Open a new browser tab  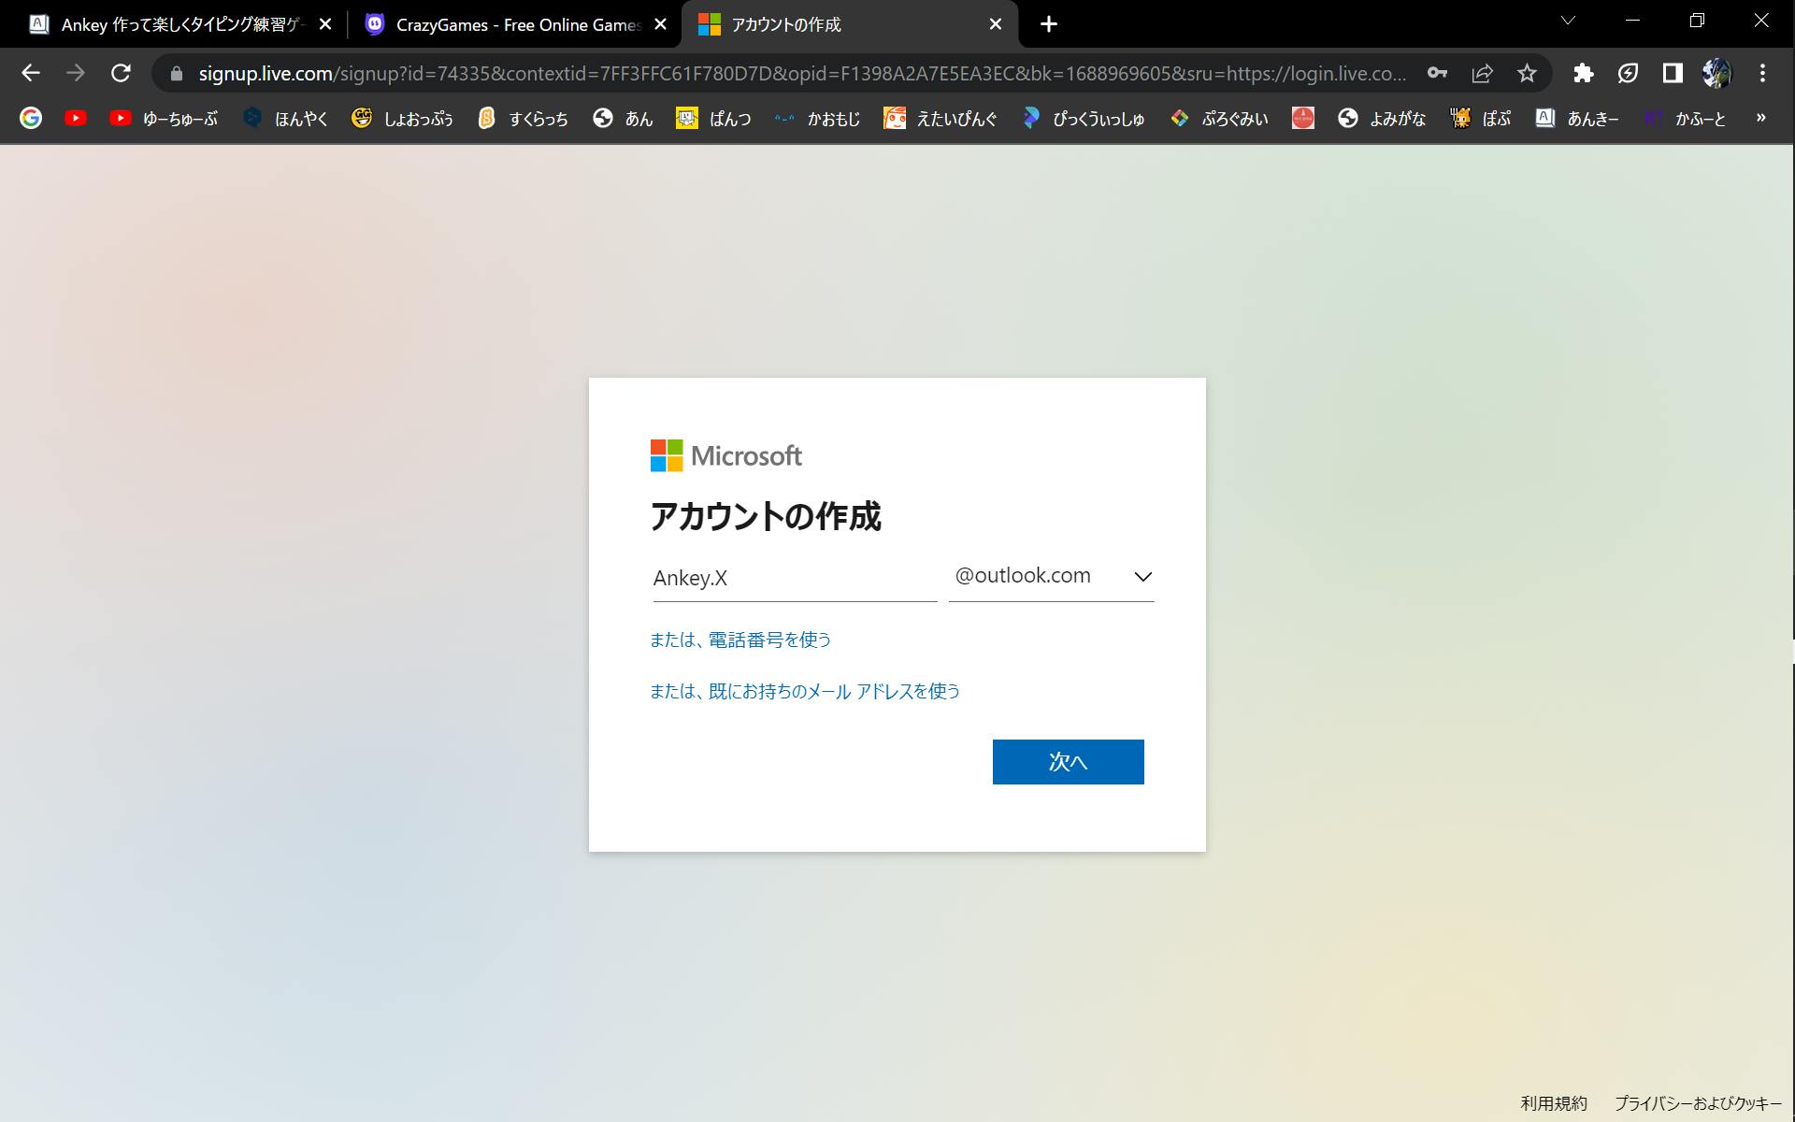point(1049,24)
